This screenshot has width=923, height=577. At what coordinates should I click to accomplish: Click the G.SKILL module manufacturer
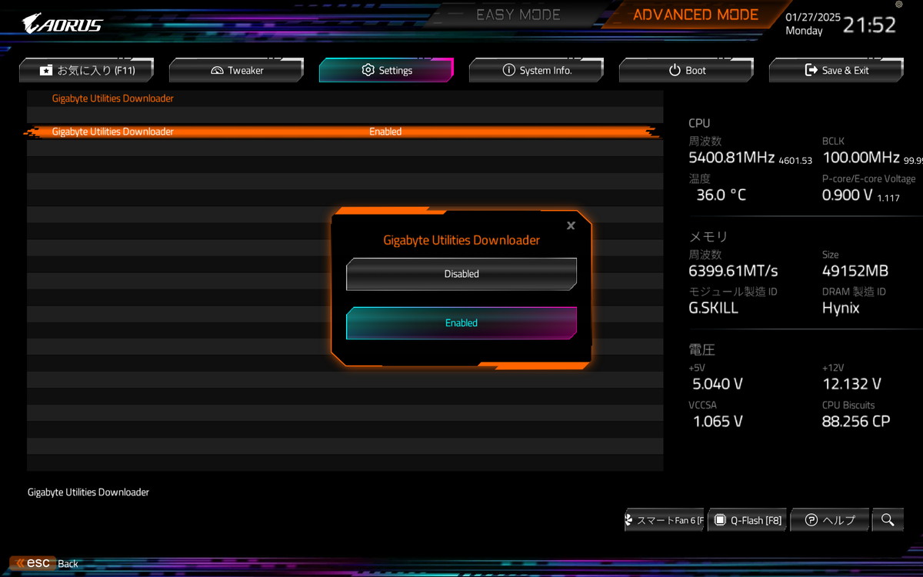[x=713, y=308]
